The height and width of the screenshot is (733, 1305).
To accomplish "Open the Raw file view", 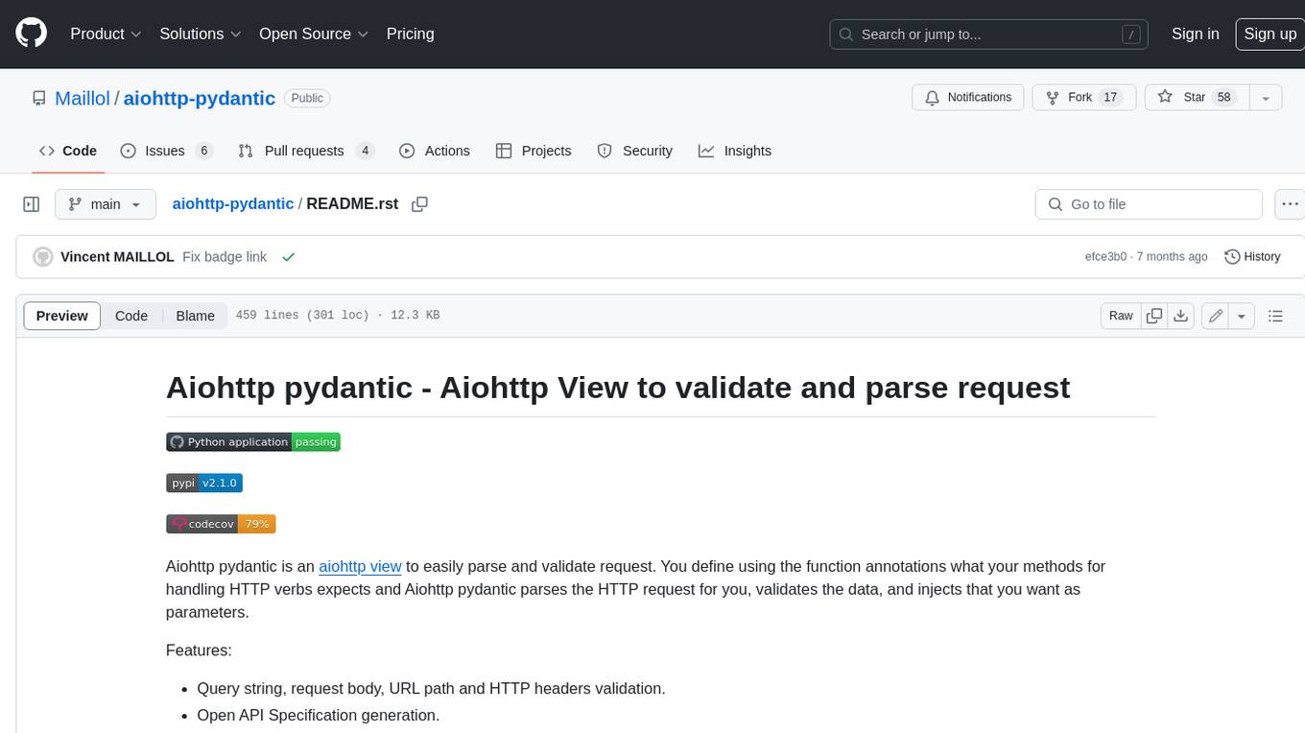I will (1121, 316).
